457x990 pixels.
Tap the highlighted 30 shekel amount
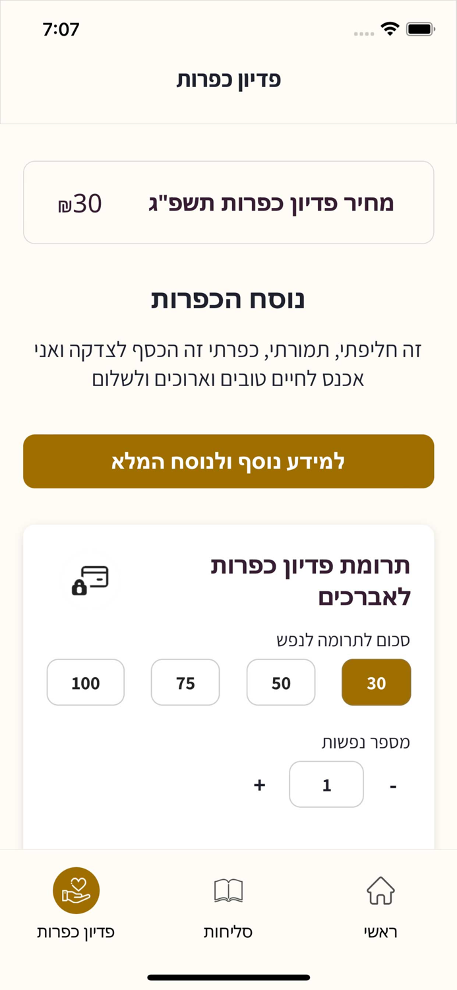376,682
